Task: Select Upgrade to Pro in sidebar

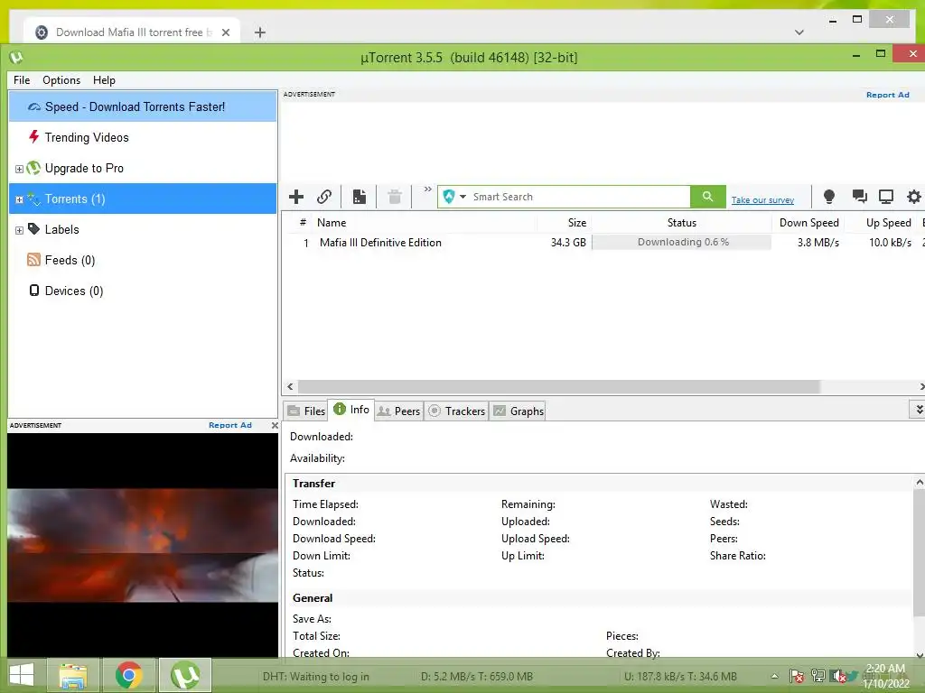Action: 143,168
